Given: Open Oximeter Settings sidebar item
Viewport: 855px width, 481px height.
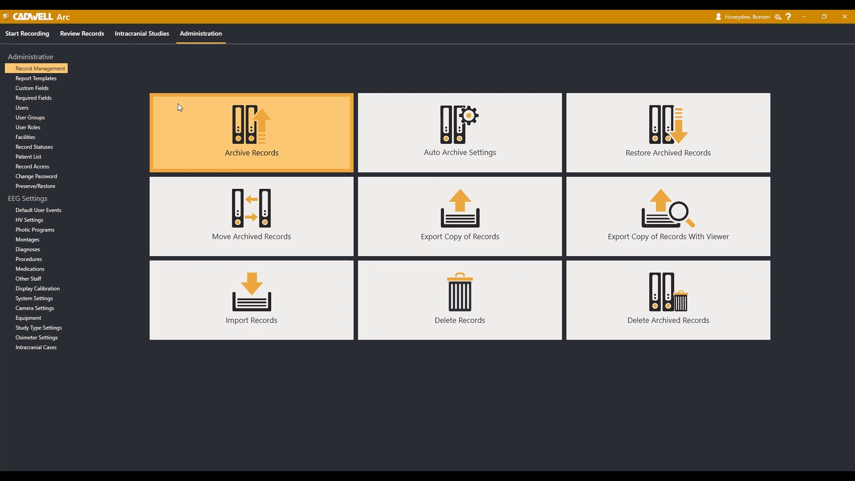Looking at the screenshot, I should tap(37, 338).
